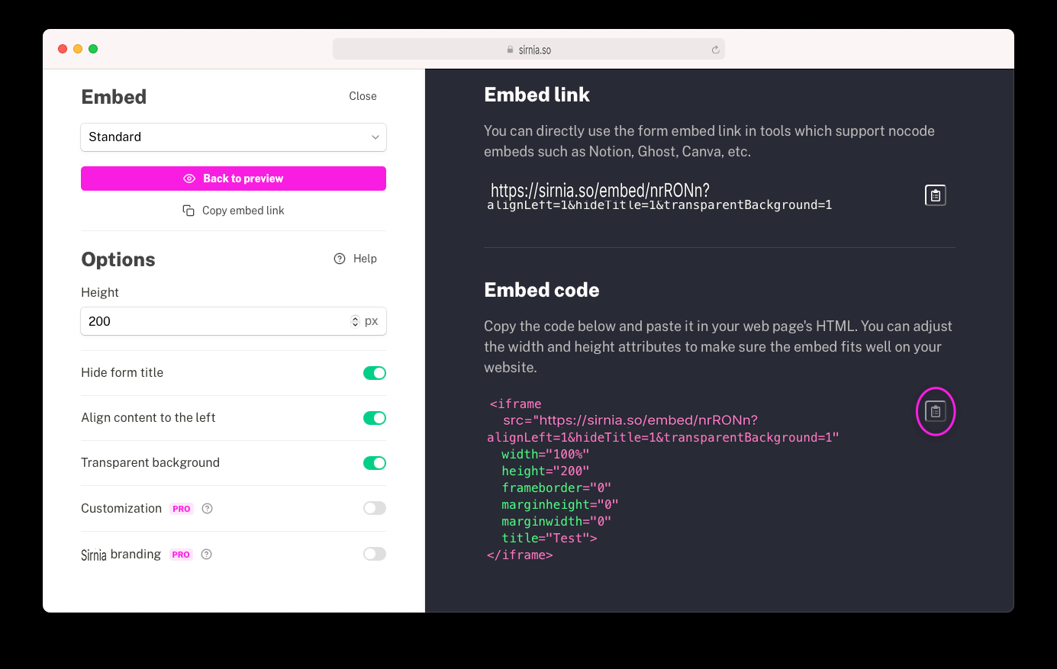Image resolution: width=1057 pixels, height=669 pixels.
Task: Click Back to preview button
Action: click(234, 179)
